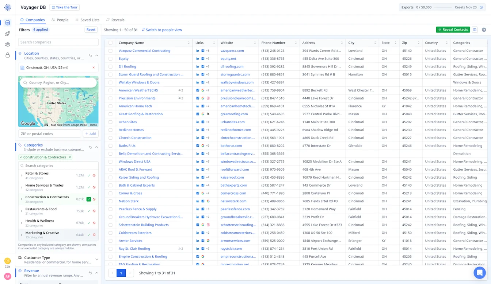Image resolution: width=491 pixels, height=284 pixels.
Task: Select the Storm Guard Roofing row checkbox
Action: (111, 74)
